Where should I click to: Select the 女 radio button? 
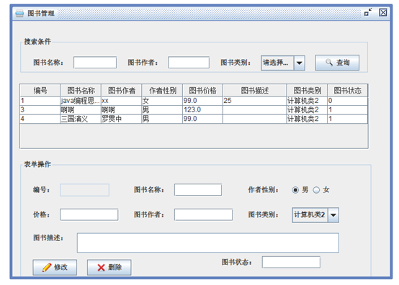[x=316, y=190]
